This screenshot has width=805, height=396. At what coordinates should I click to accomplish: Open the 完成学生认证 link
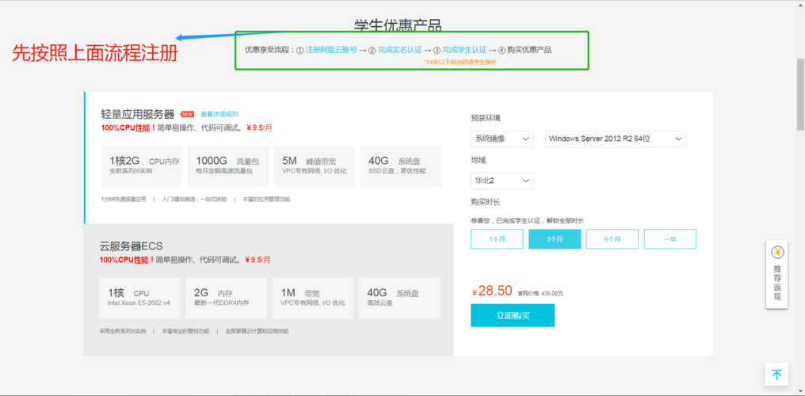click(464, 50)
